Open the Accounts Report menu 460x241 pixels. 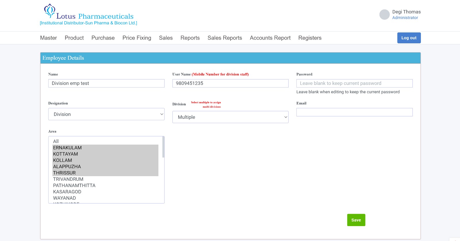click(270, 38)
